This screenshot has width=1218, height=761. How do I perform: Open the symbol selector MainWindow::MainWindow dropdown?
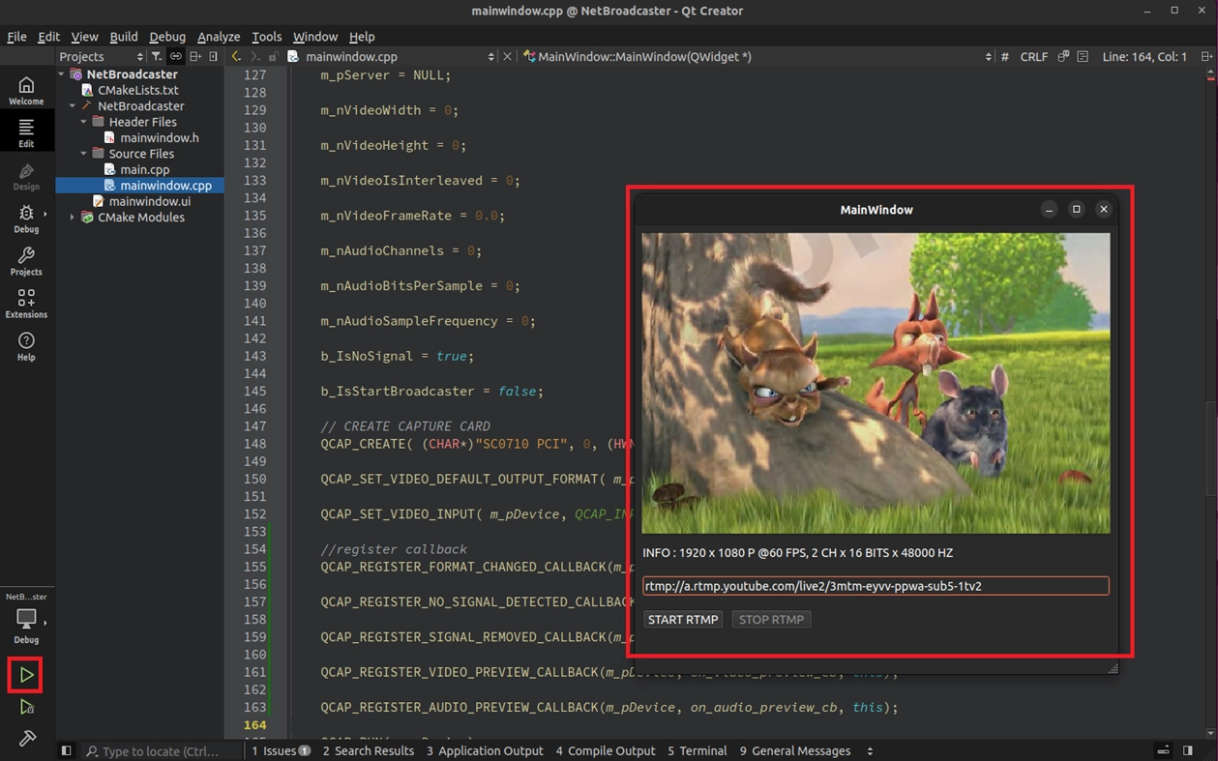click(757, 57)
